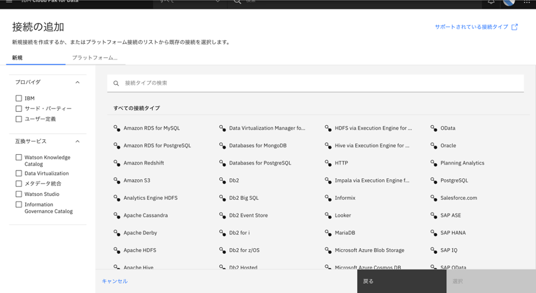536x293 pixels.
Task: Select Analytics Engine HDFS text
Action: coord(151,198)
